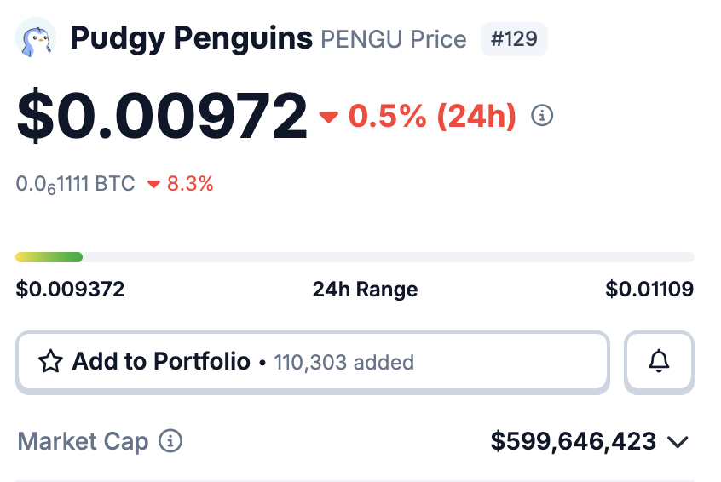The height and width of the screenshot is (482, 721).
Task: Click the Add to Portfolio button
Action: [312, 362]
